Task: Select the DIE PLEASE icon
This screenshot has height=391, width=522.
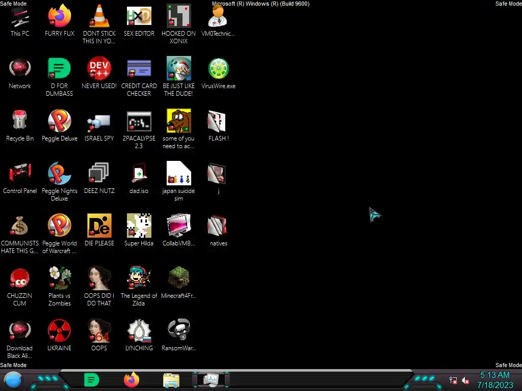Action: tap(99, 226)
